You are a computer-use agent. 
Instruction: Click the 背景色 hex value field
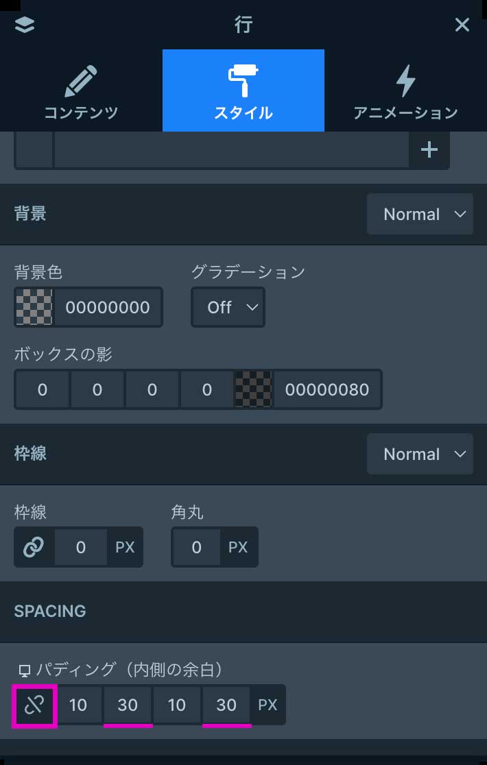click(108, 307)
